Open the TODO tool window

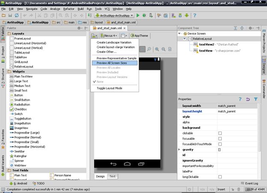point(39,183)
